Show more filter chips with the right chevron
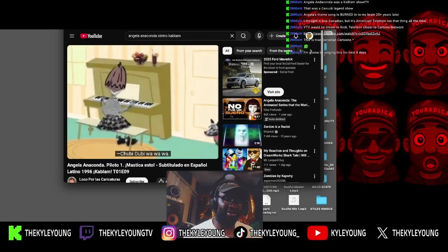Image resolution: width=448 pixels, height=252 pixels. [311, 51]
